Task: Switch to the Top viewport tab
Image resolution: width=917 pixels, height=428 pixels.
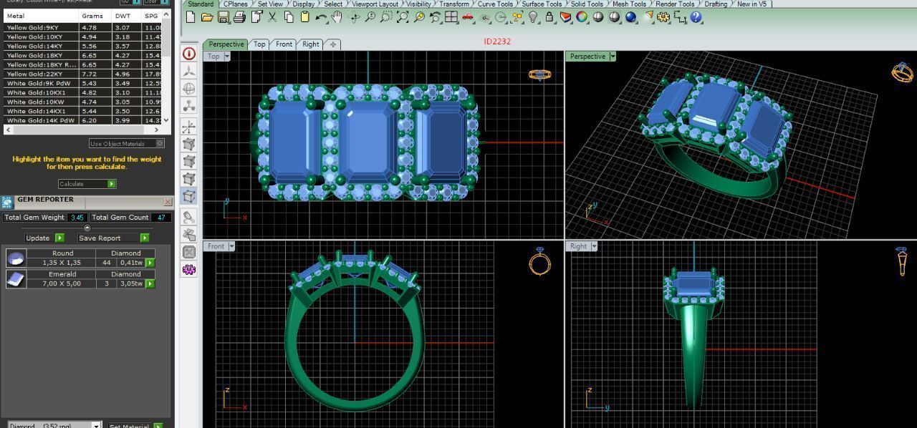Action: (x=259, y=44)
